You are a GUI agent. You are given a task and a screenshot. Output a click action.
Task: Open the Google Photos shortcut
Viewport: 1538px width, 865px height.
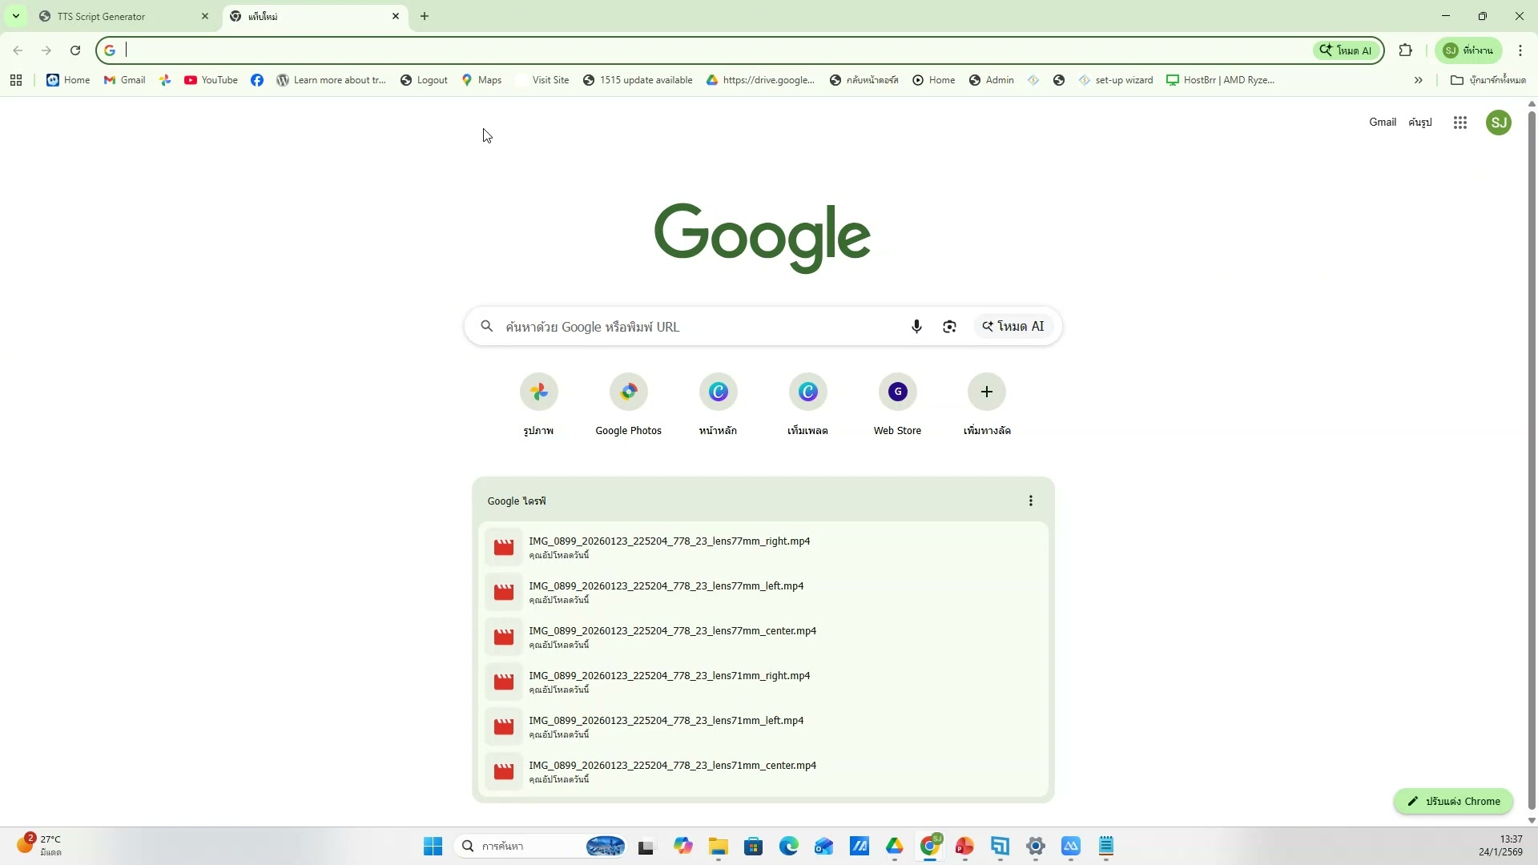coord(628,392)
